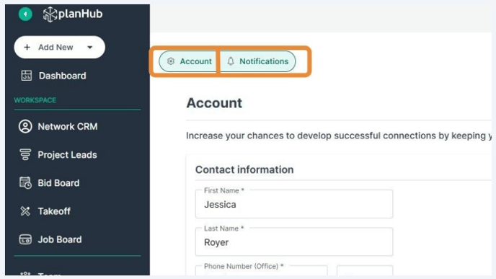Select the Account tab
The width and height of the screenshot is (496, 279).
189,61
